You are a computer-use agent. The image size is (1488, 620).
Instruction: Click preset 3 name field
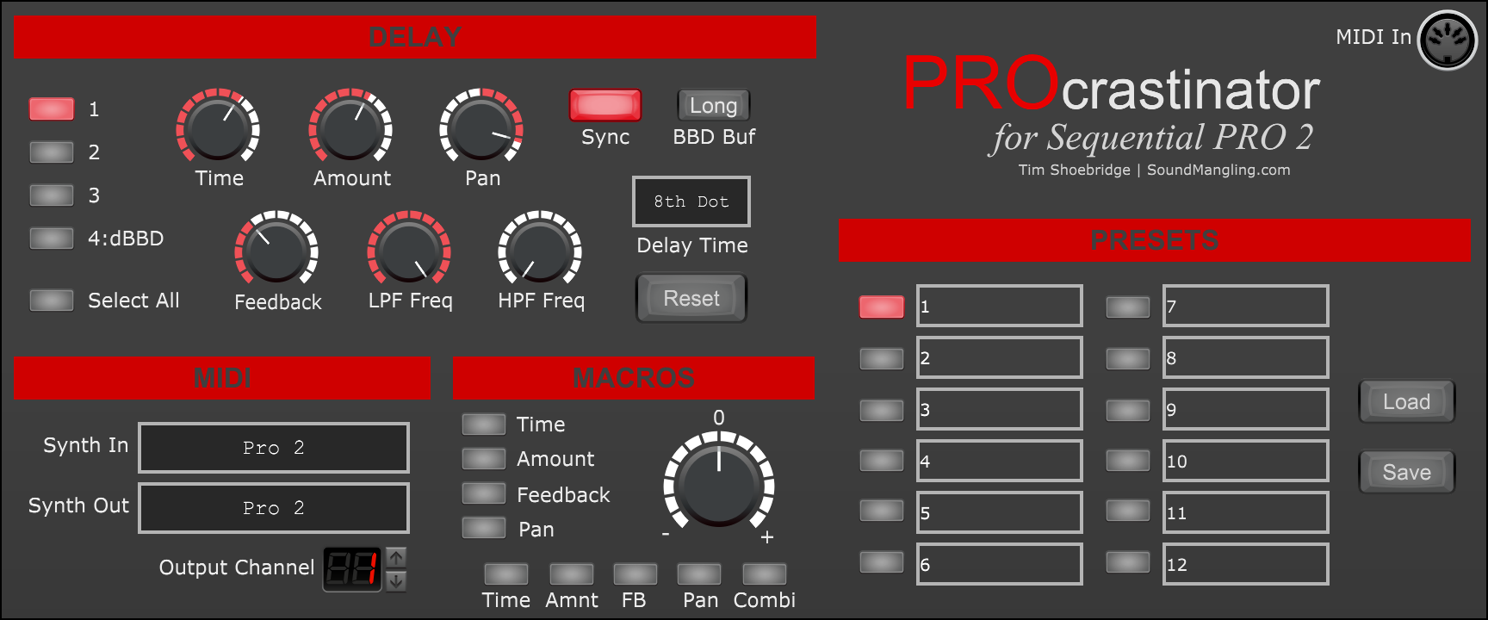(x=1000, y=409)
